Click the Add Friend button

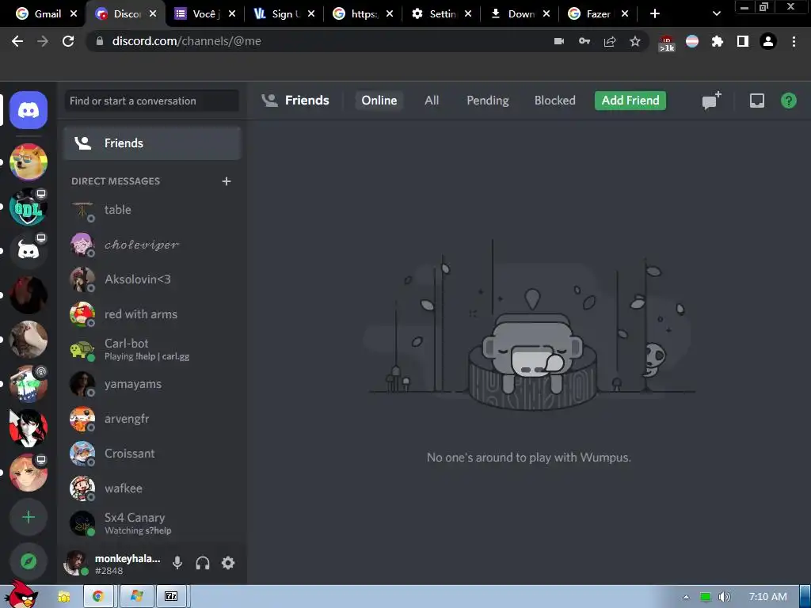pyautogui.click(x=630, y=101)
